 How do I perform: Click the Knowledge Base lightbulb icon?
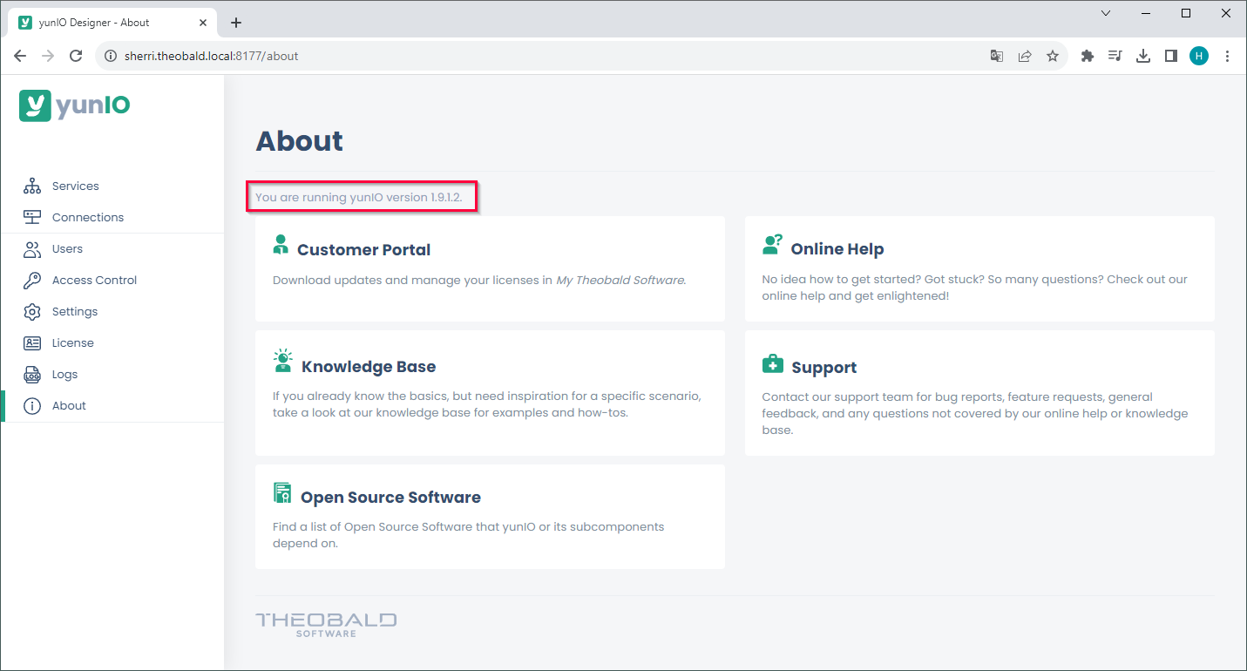(282, 361)
